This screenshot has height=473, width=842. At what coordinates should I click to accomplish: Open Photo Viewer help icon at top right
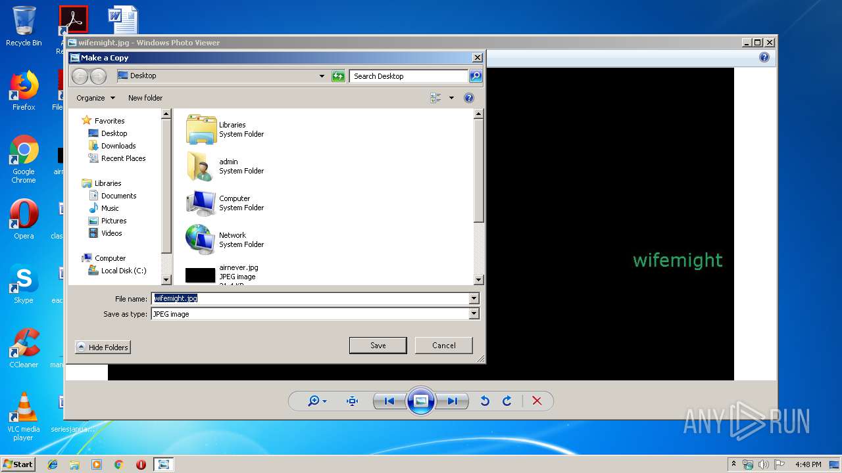(764, 58)
